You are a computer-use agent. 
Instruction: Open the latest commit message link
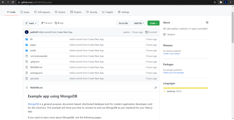pyautogui.click(x=55, y=32)
